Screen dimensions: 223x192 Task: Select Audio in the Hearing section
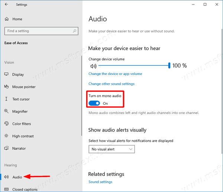tap(17, 177)
